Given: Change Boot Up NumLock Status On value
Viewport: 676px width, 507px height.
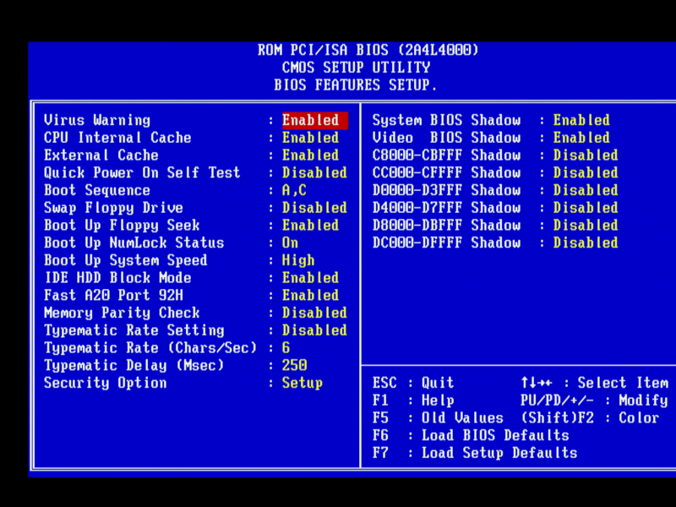Looking at the screenshot, I should coord(290,243).
